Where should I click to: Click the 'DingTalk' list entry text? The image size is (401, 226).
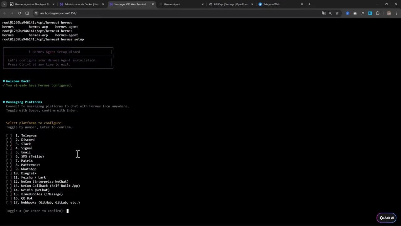tap(29, 173)
